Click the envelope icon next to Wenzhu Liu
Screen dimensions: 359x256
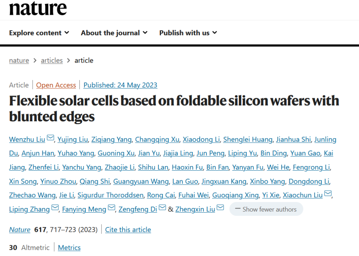[x=51, y=138]
